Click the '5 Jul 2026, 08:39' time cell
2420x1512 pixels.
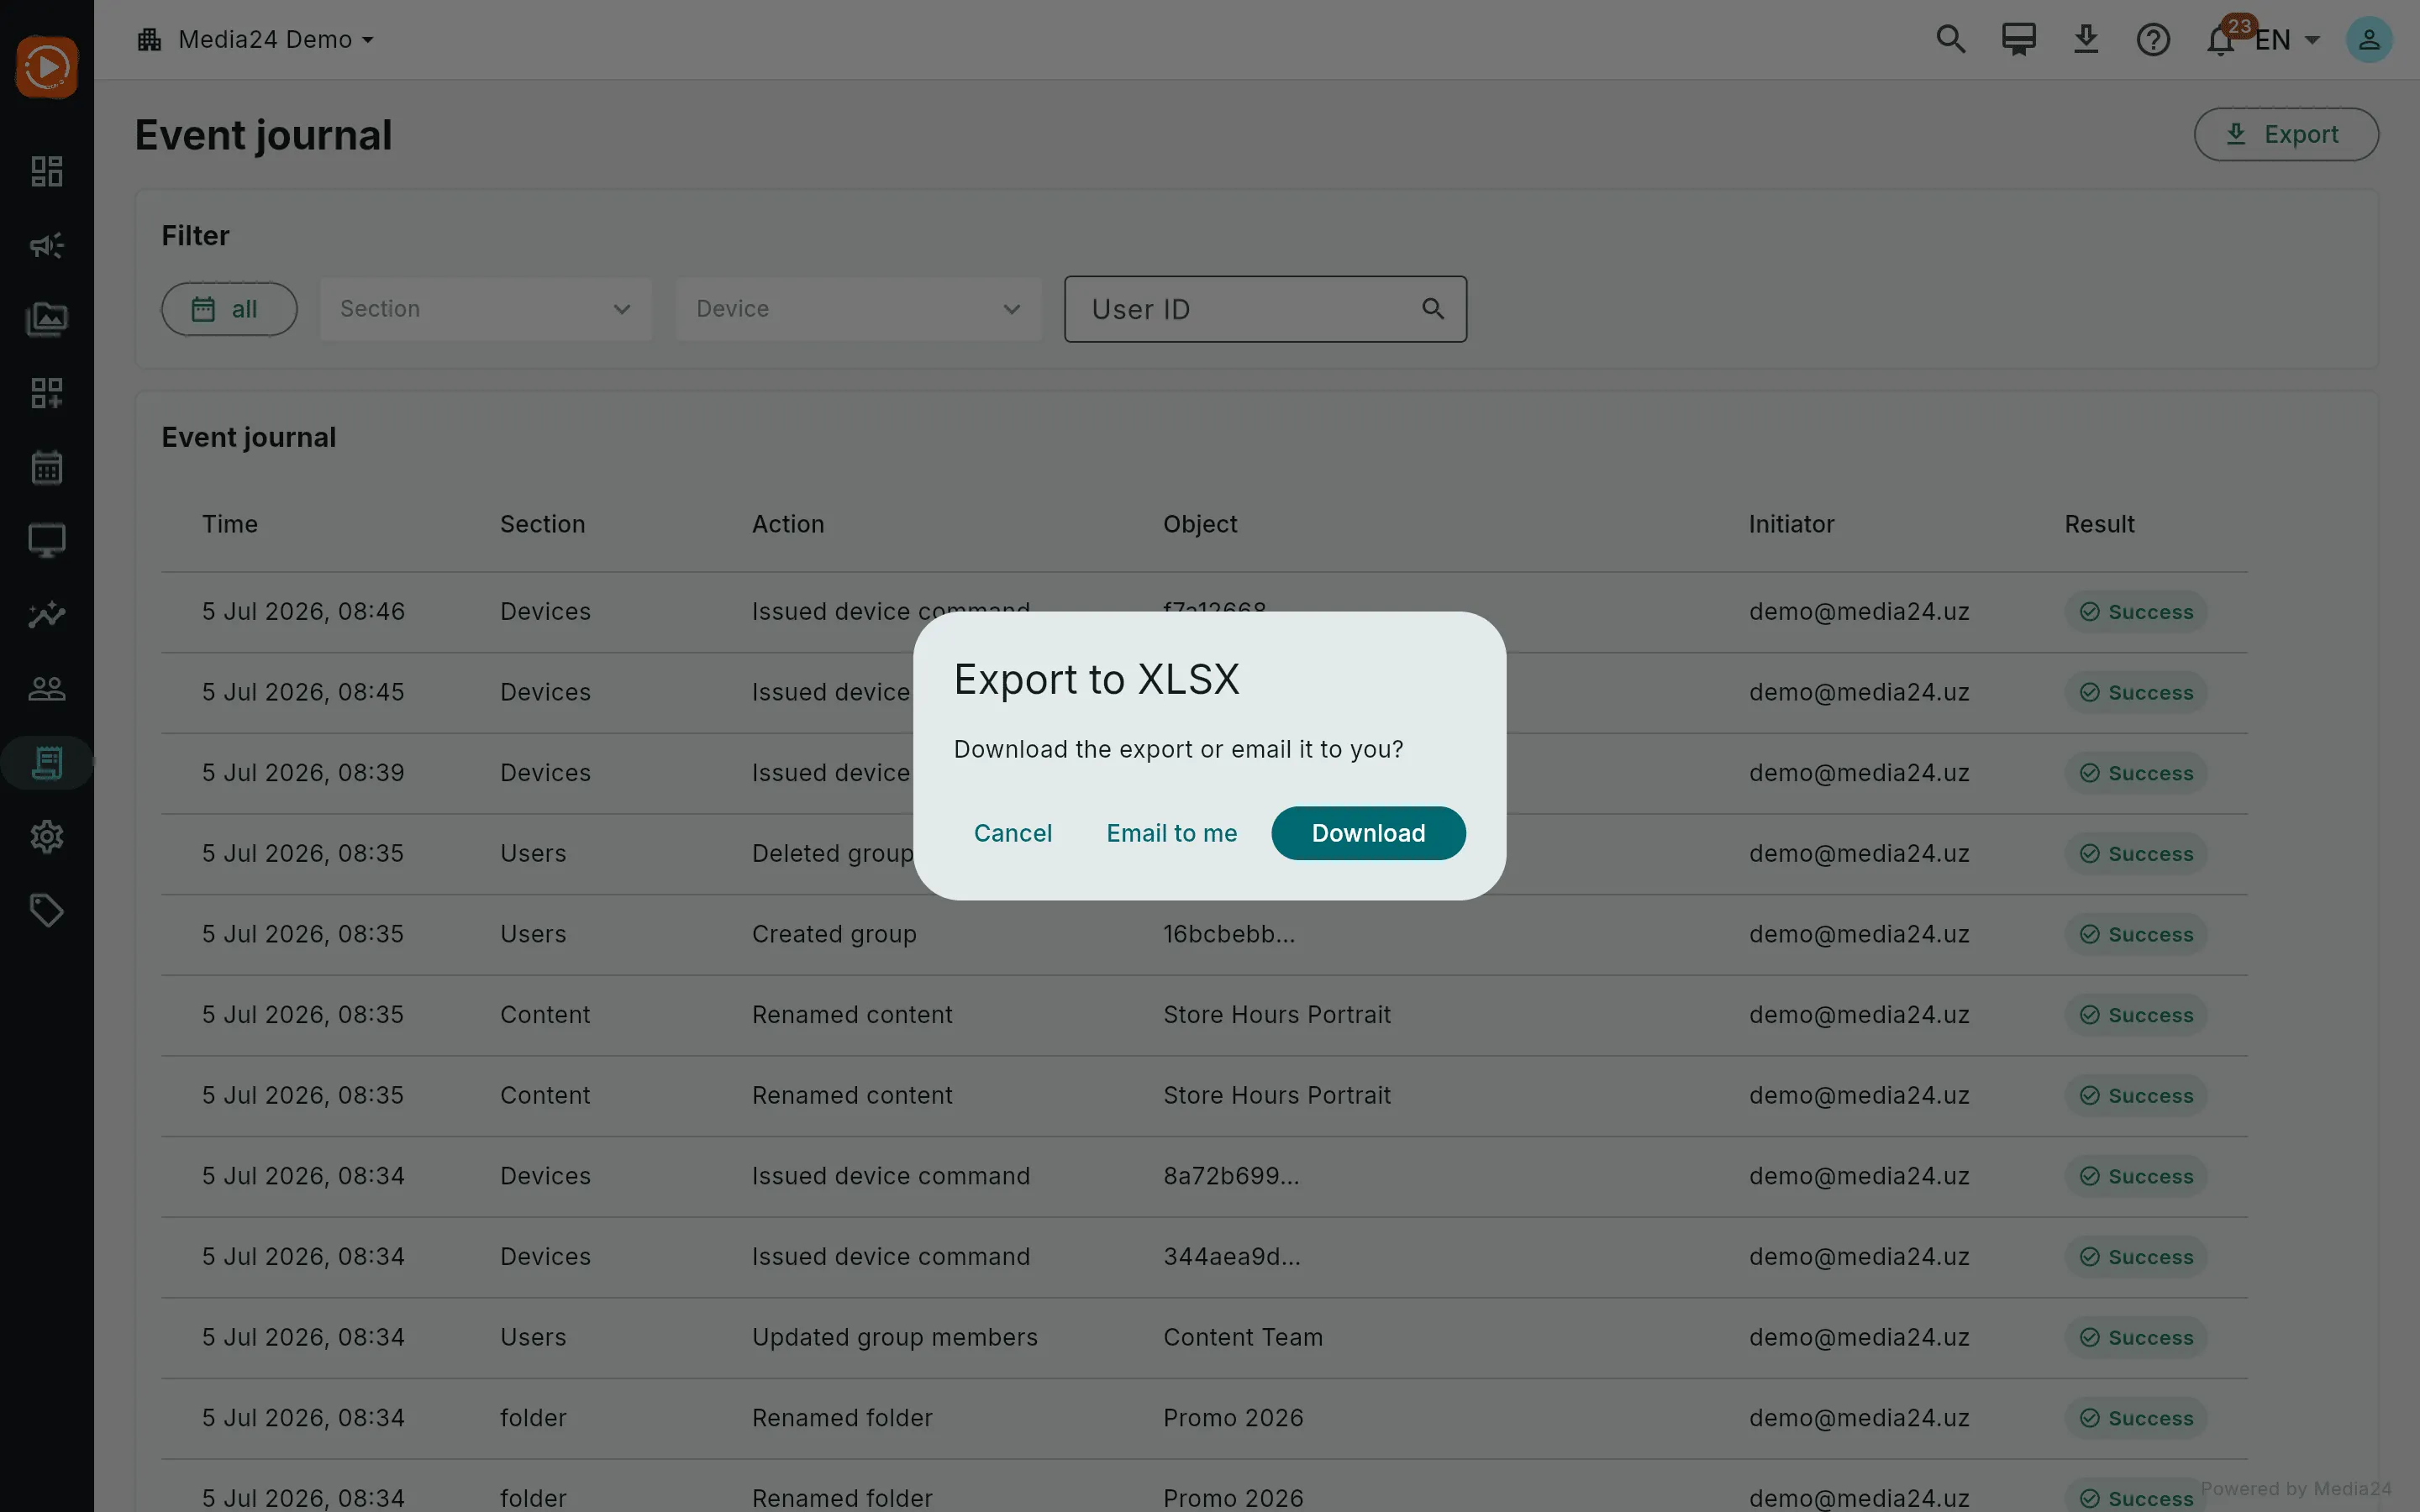(x=303, y=773)
